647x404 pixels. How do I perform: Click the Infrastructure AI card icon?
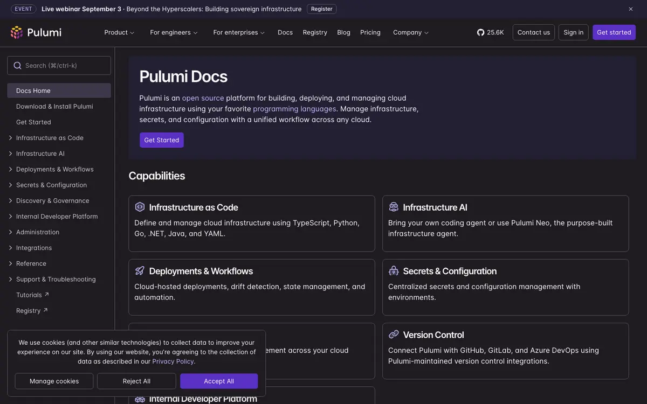394,207
